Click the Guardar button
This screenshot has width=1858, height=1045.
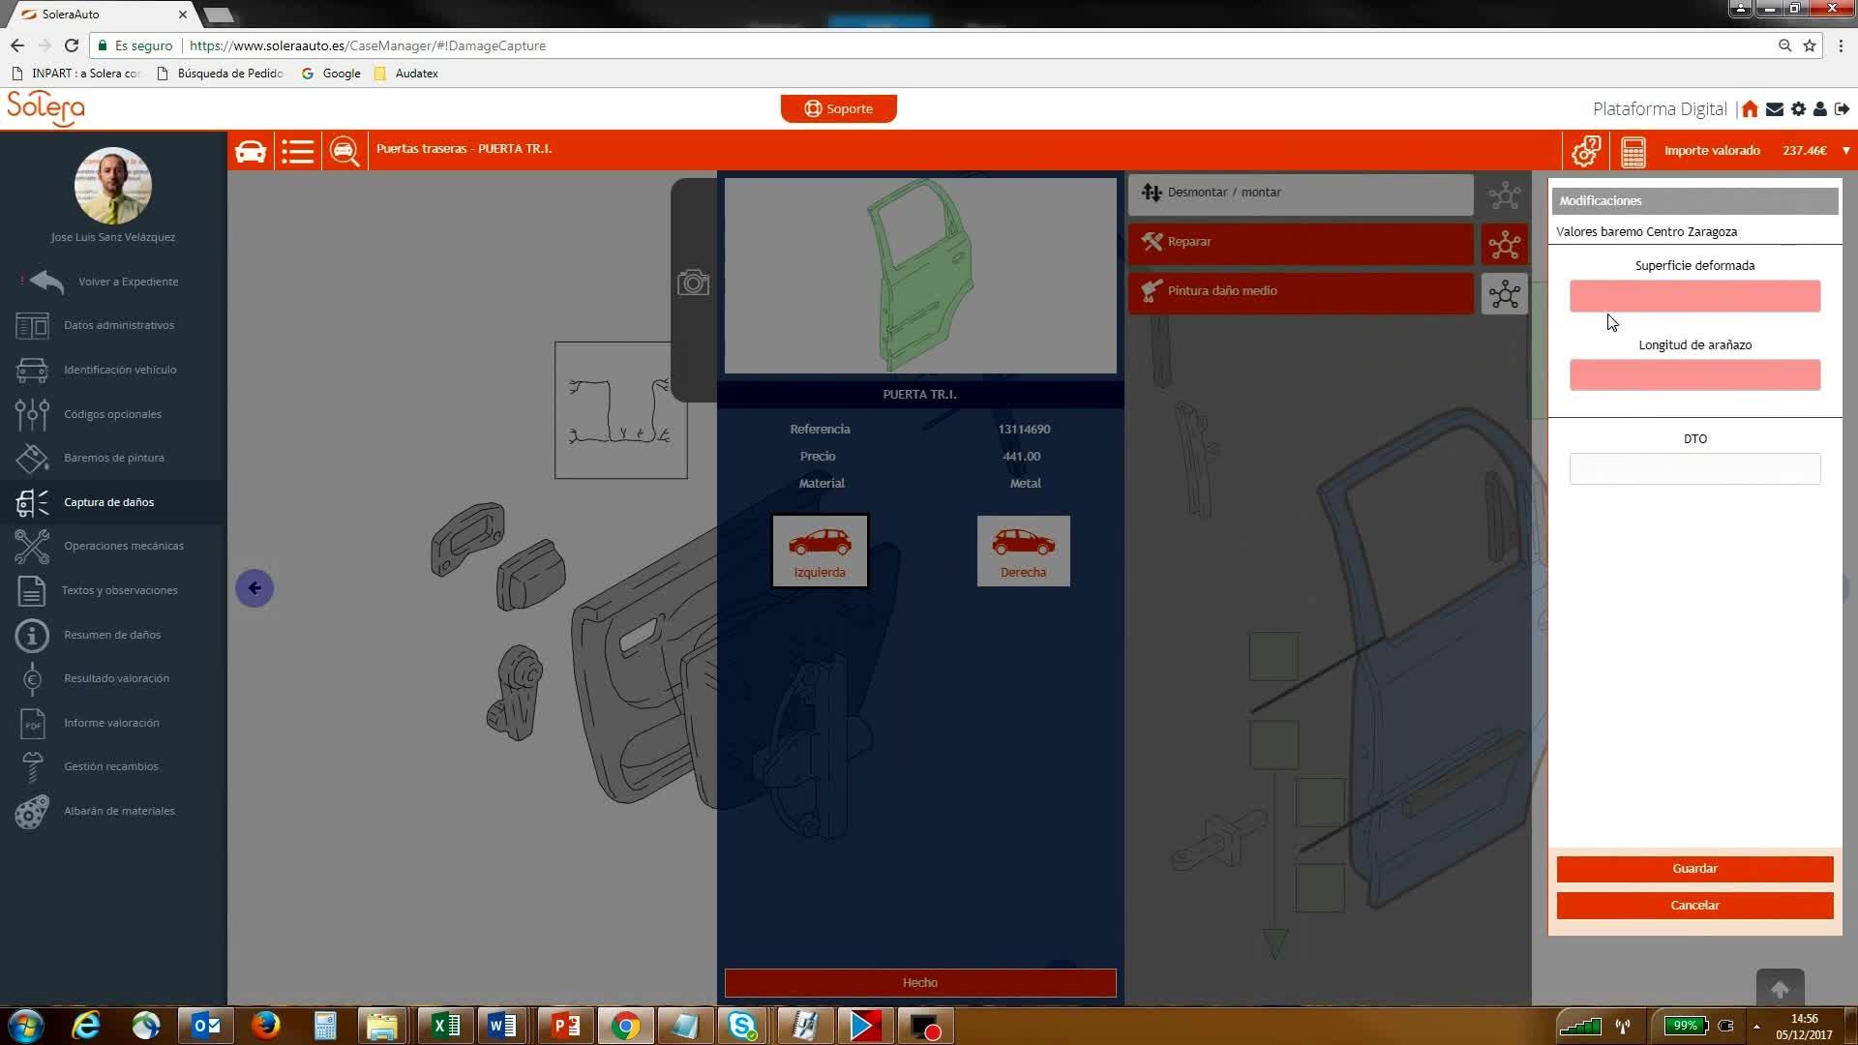point(1694,869)
